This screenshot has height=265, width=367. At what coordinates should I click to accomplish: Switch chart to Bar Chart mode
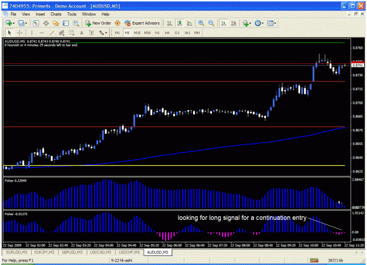pyautogui.click(x=170, y=23)
